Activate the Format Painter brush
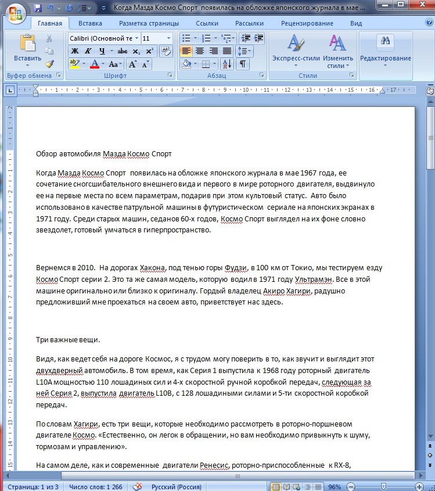The height and width of the screenshot is (491, 435). click(49, 63)
